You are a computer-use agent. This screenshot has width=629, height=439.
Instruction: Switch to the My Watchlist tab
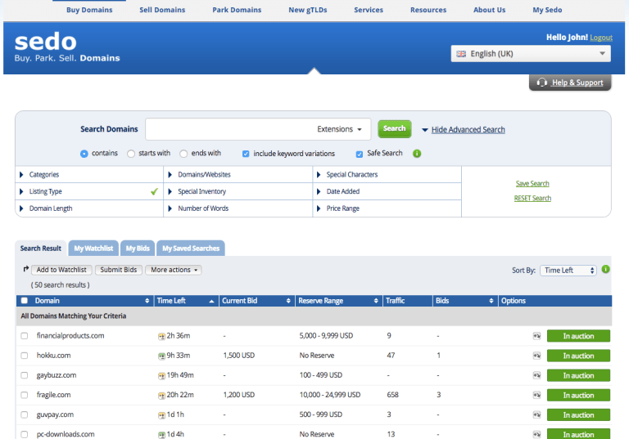click(93, 249)
